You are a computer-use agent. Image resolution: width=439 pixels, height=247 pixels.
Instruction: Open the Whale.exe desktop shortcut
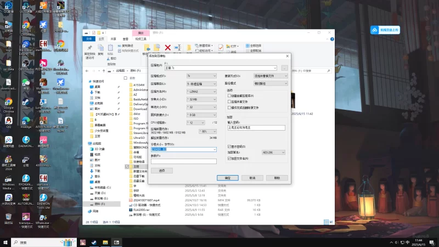43,221
